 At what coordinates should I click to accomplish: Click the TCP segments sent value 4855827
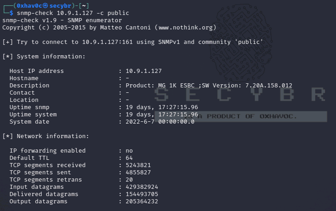click(x=138, y=173)
